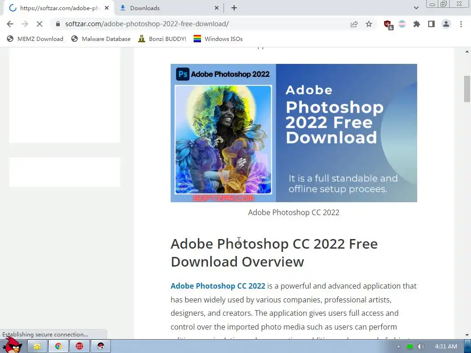Stop page loading with X button

pos(40,24)
